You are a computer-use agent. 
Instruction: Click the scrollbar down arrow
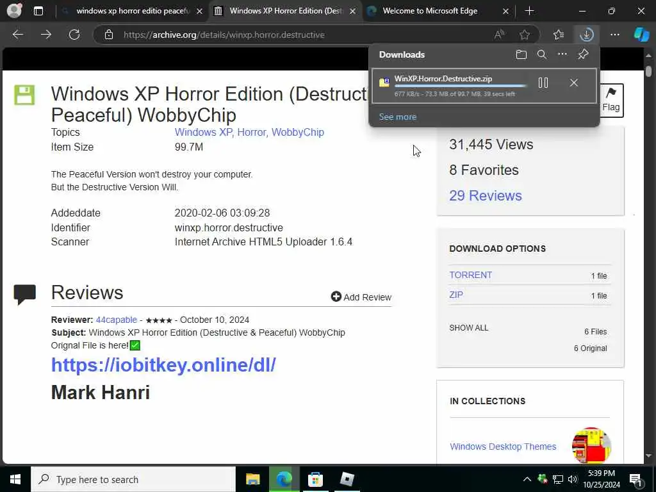[648, 455]
